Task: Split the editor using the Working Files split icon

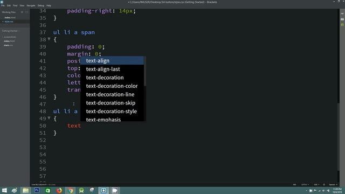Action: coord(27,12)
